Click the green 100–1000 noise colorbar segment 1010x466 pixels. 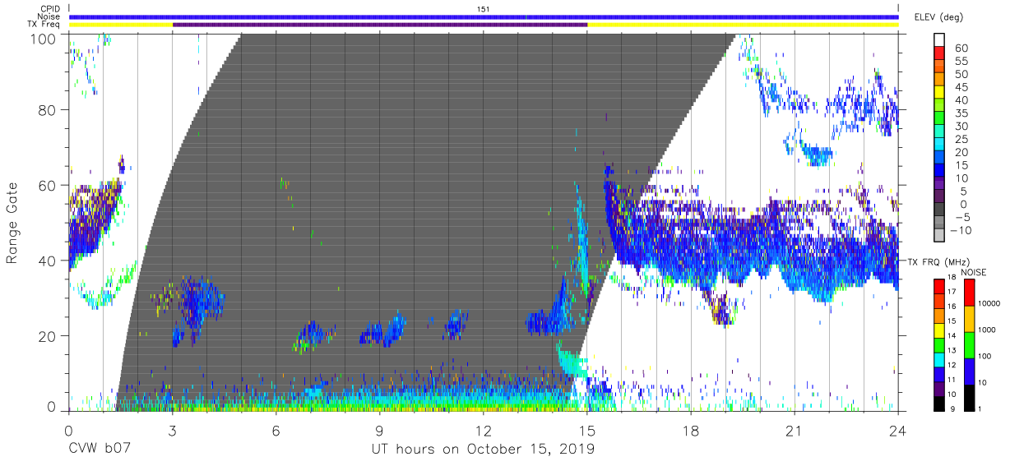(971, 344)
